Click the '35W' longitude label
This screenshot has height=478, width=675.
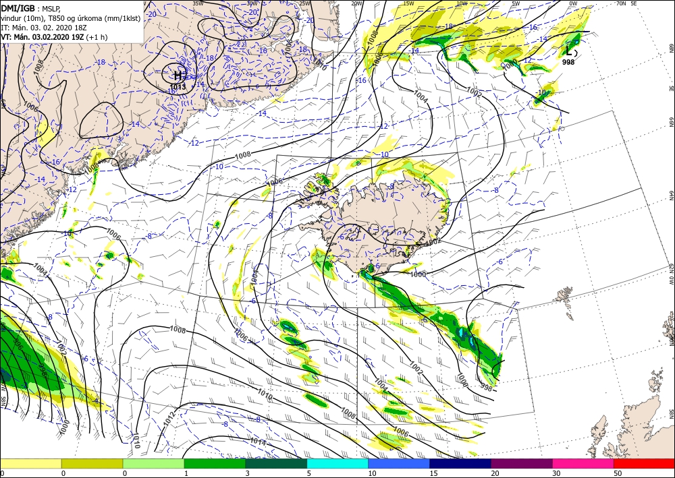[x=198, y=3]
